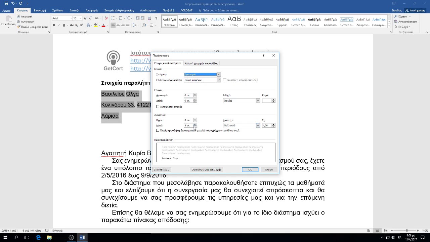
Task: Sort the selected text alphabetically
Action: [x=150, y=18]
